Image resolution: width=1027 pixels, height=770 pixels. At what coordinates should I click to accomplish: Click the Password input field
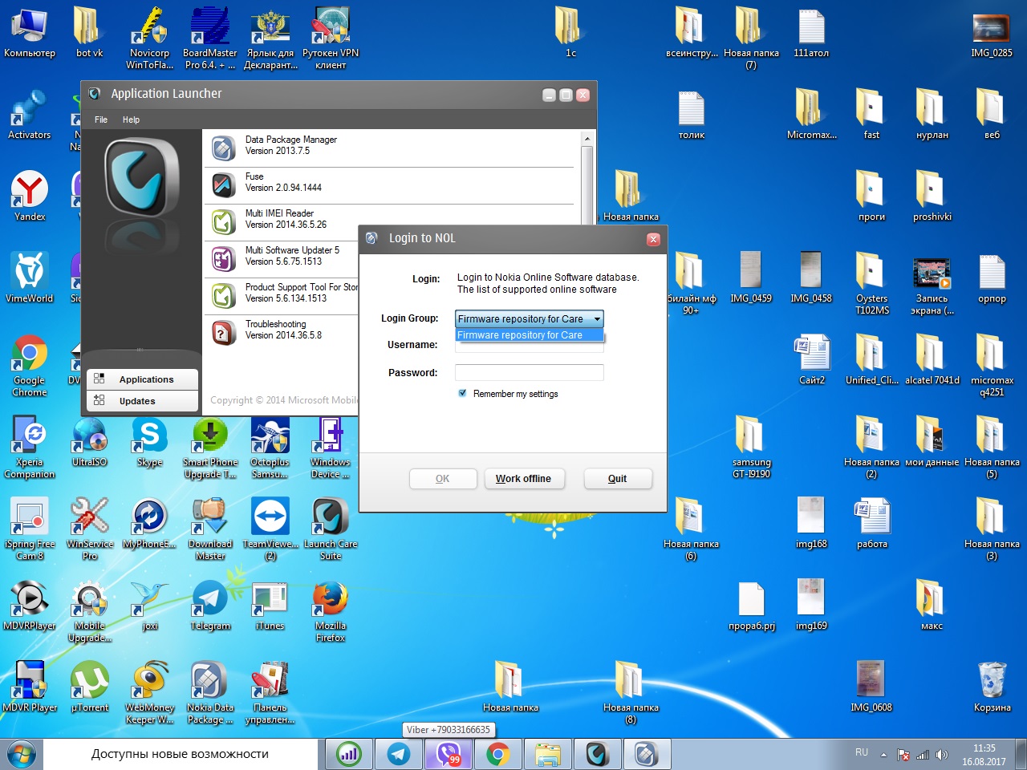(x=529, y=372)
